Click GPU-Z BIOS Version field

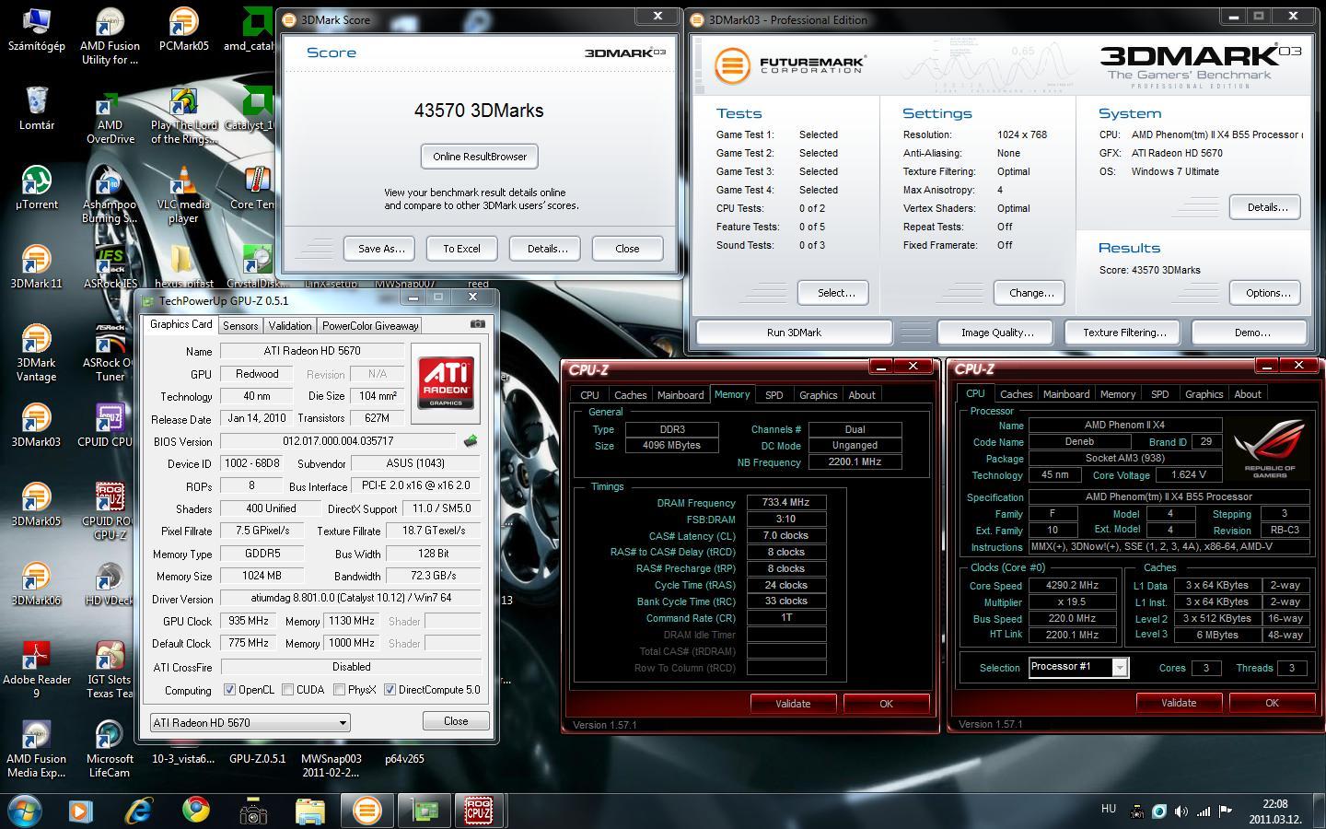[337, 441]
